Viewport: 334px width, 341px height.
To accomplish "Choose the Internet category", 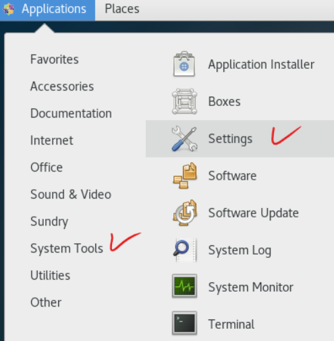I will coord(52,140).
